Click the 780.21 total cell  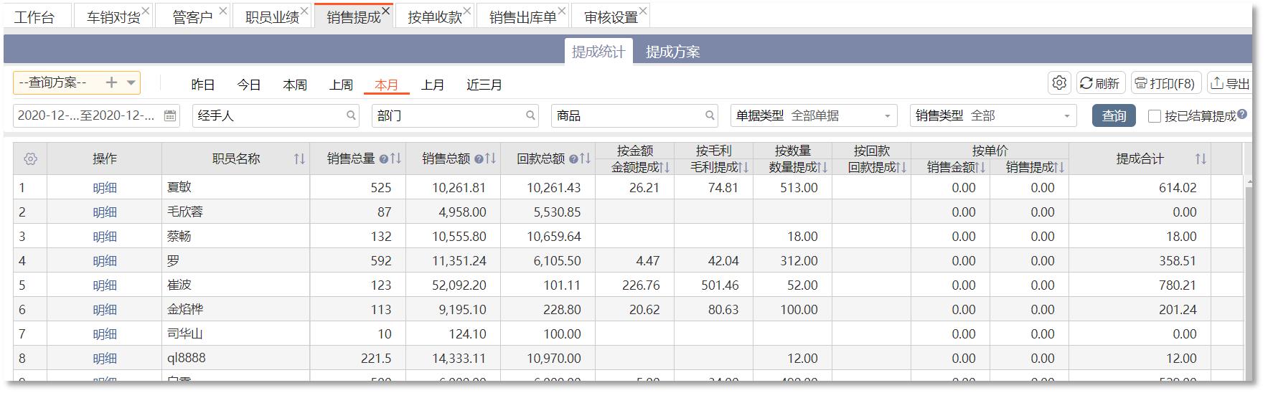pos(1140,285)
